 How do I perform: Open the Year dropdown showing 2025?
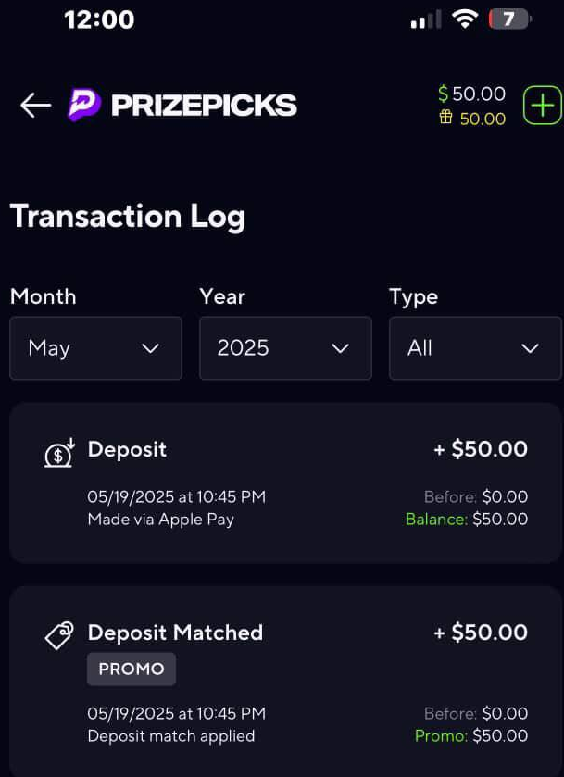coord(285,348)
